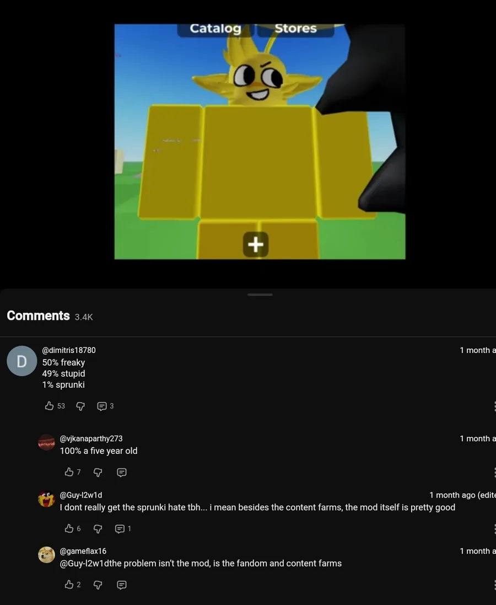Like the comment by @dimitris18780

click(50, 406)
